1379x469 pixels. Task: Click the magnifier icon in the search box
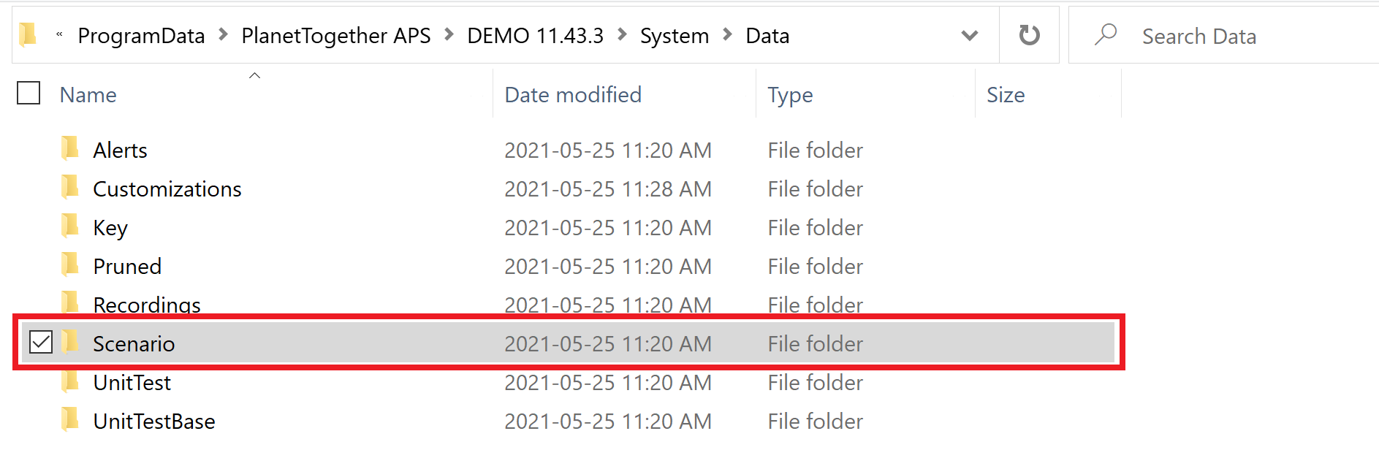pos(1105,34)
